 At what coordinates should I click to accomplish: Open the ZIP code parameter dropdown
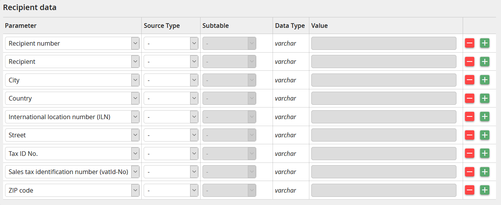[72, 190]
